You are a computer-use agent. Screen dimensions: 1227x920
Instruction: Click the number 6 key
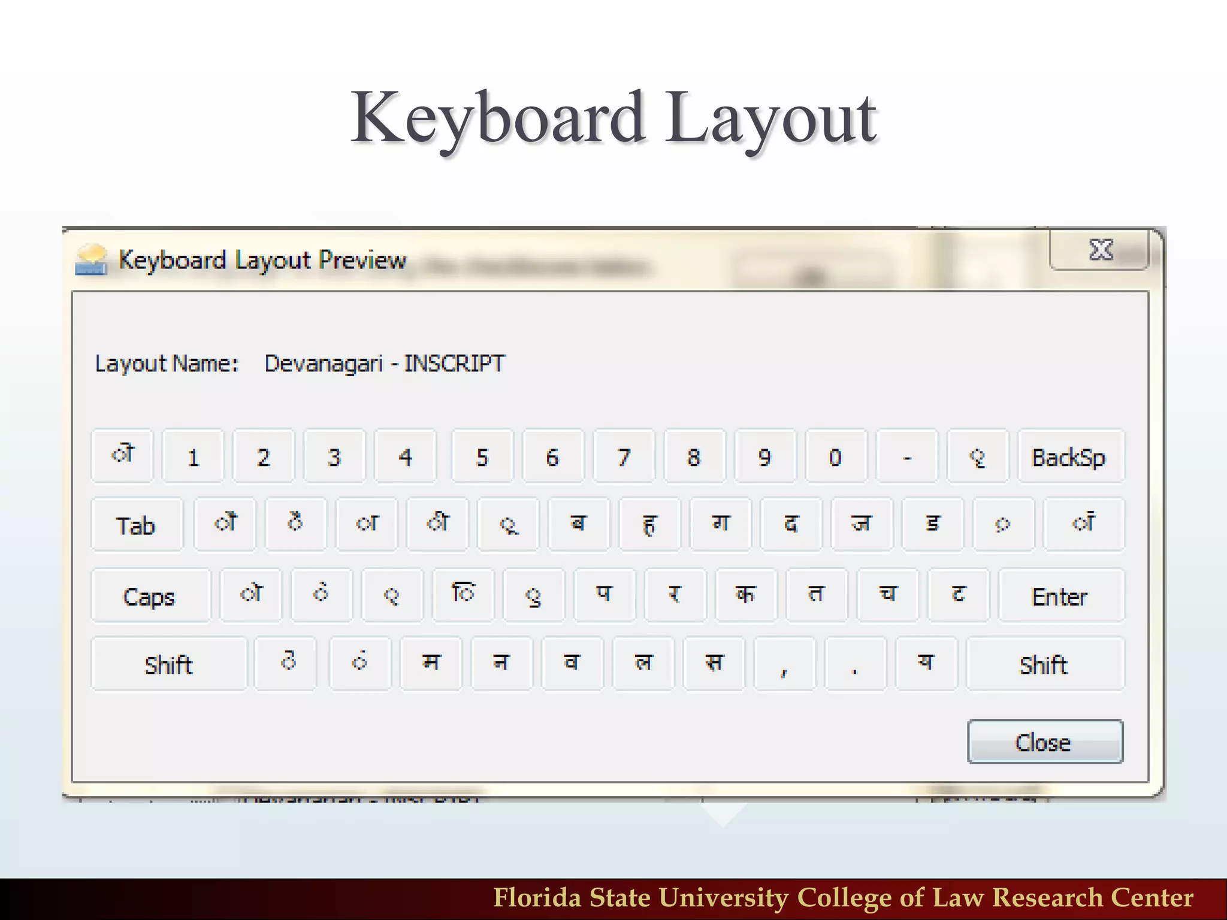pos(553,456)
